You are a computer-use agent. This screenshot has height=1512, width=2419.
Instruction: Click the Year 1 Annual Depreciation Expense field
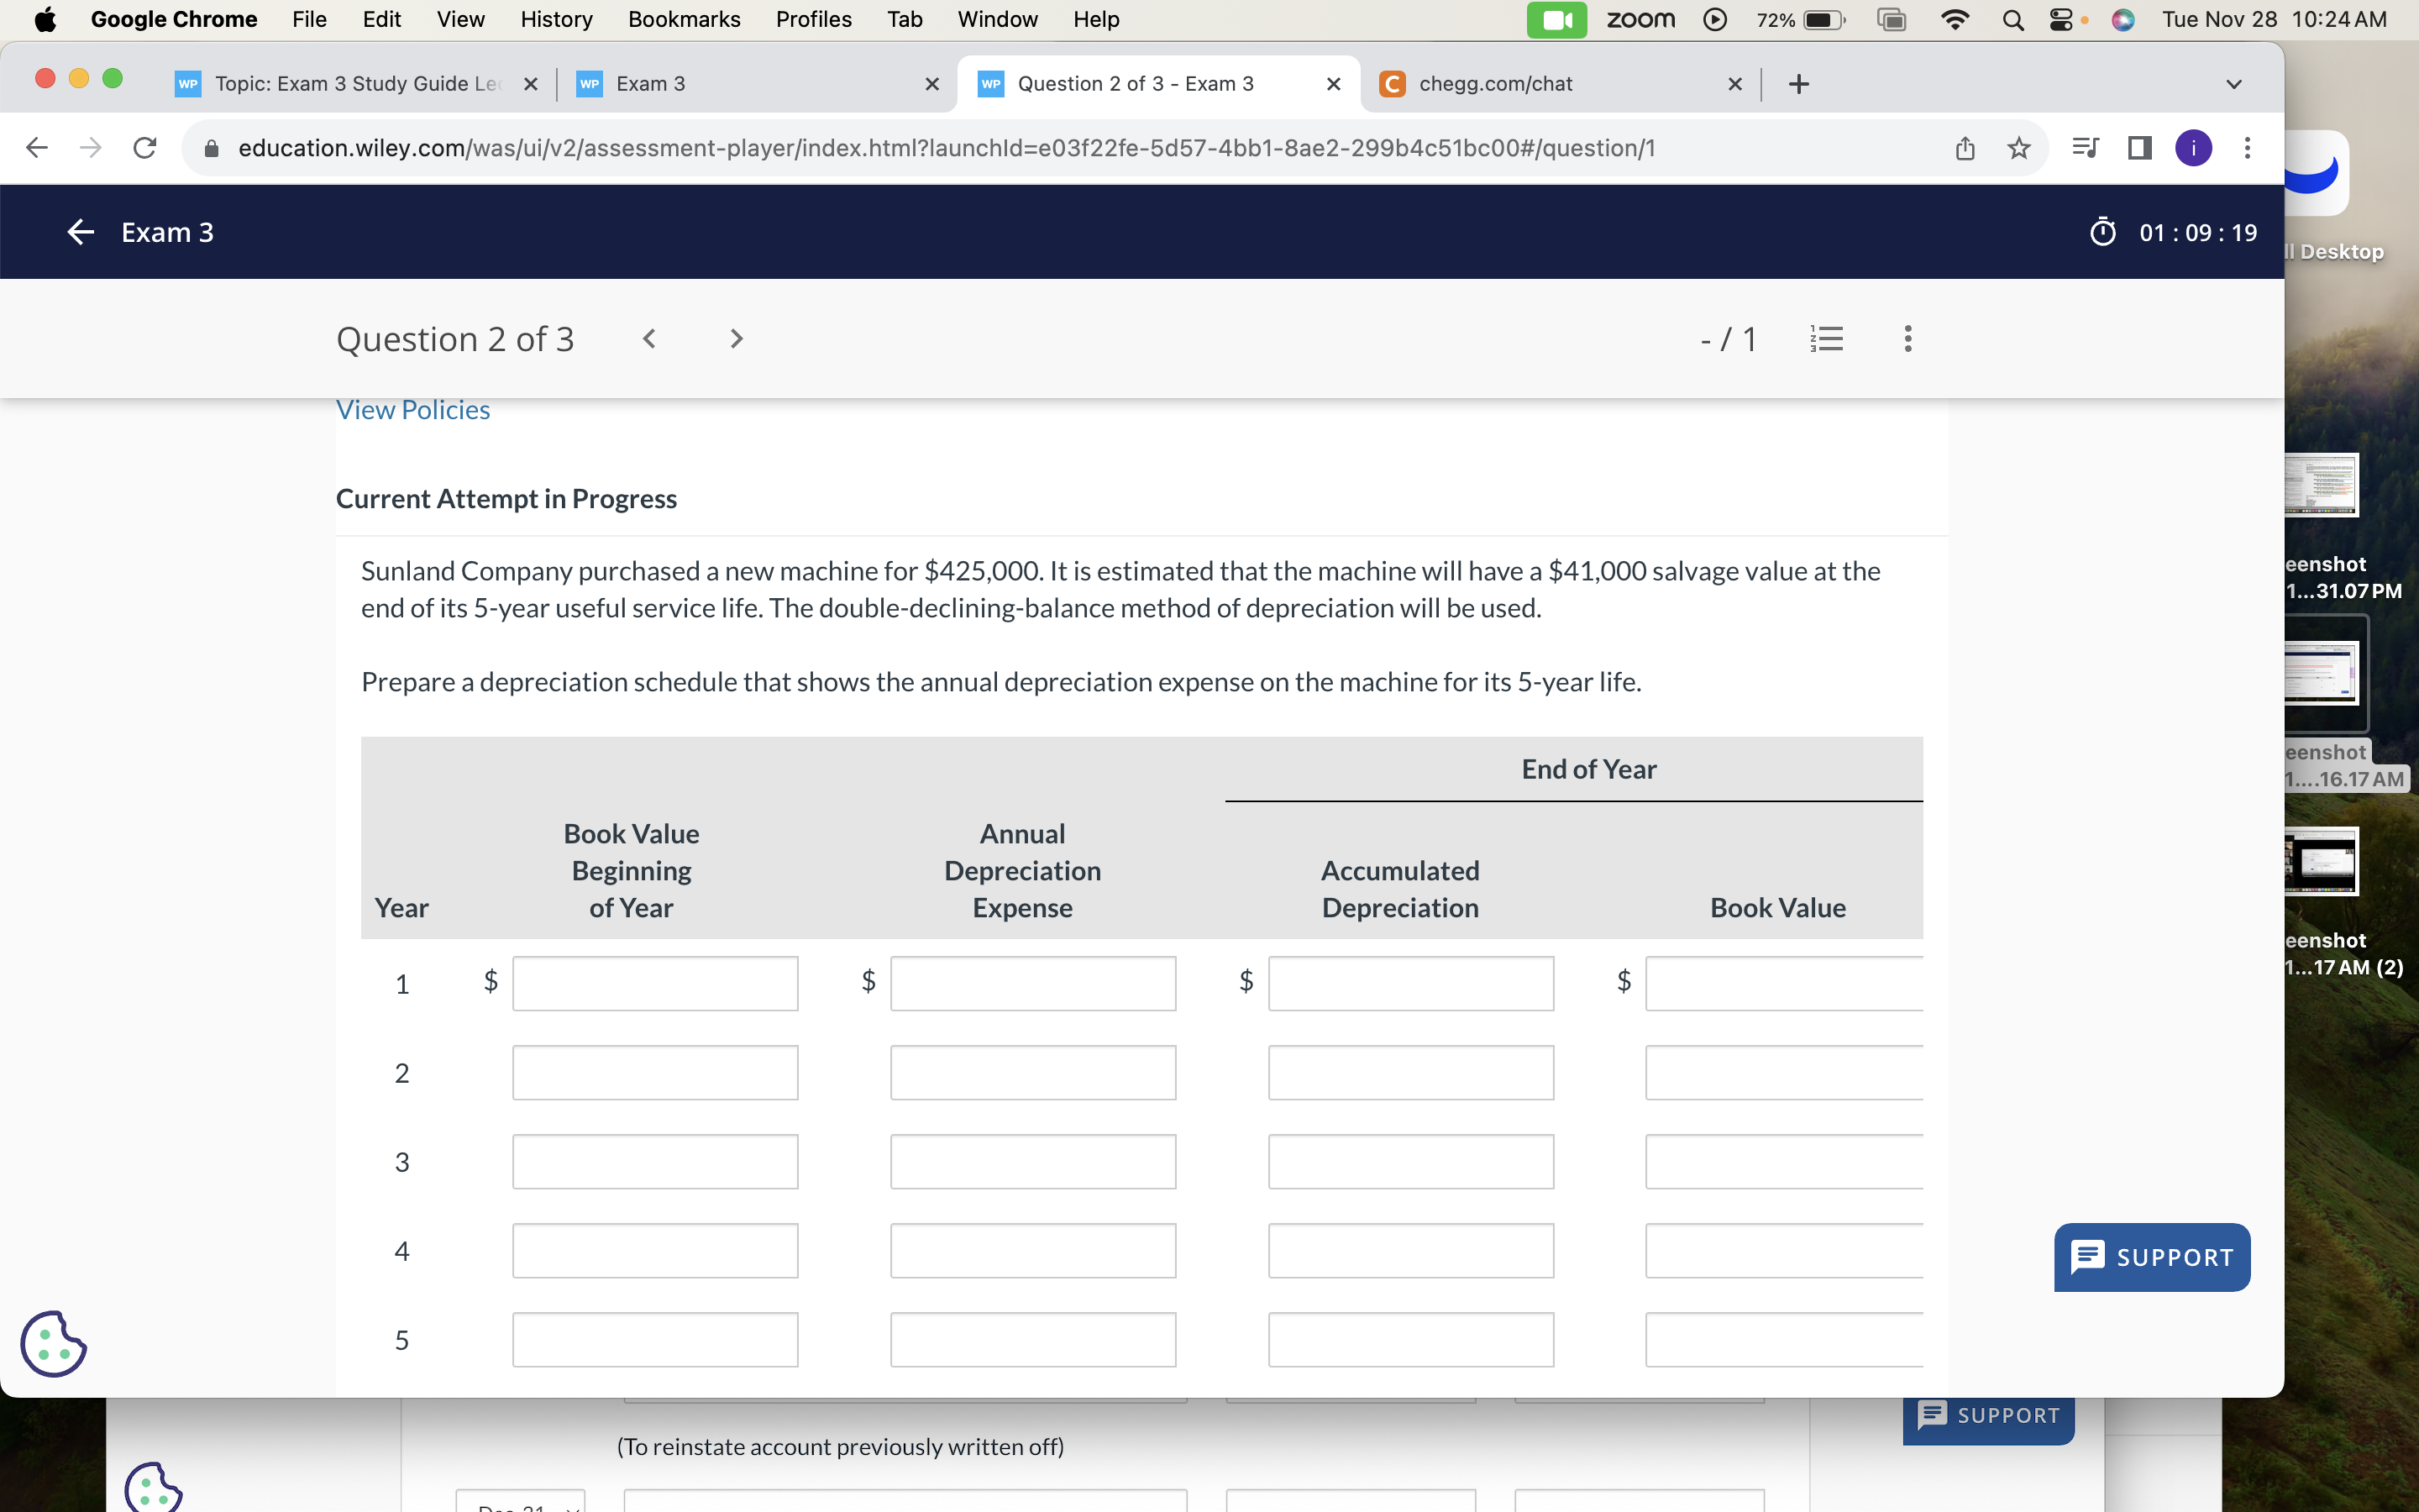[1031, 983]
